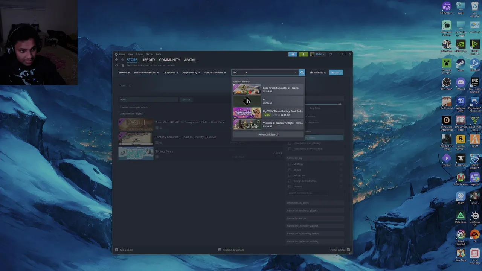This screenshot has width=482, height=271.
Task: Open Epic Games Launcher desktop icon
Action: click(x=474, y=85)
